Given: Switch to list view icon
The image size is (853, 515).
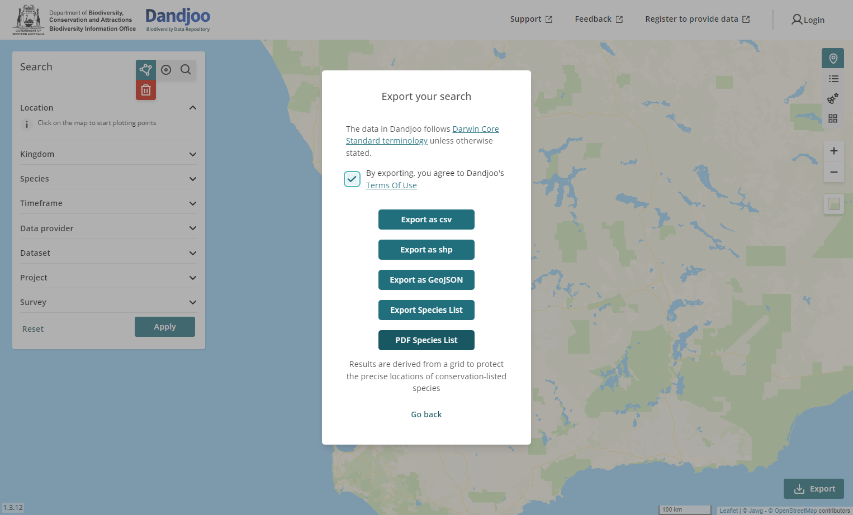Looking at the screenshot, I should [x=833, y=79].
